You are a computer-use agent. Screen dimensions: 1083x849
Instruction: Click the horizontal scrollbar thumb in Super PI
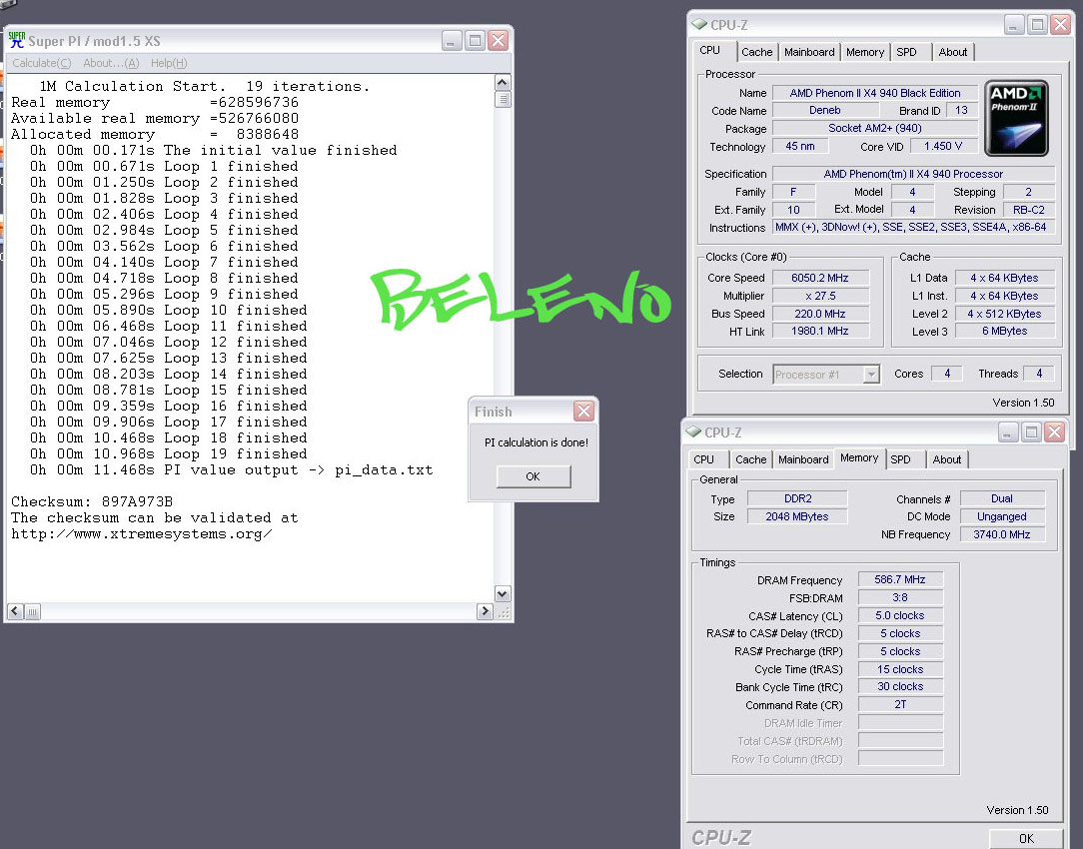pos(32,611)
